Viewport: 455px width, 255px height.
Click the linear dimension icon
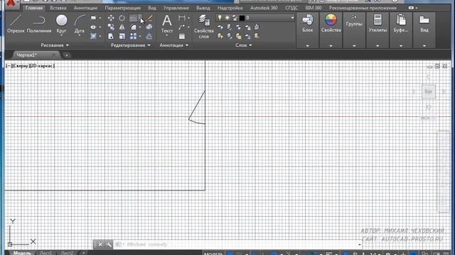click(182, 18)
